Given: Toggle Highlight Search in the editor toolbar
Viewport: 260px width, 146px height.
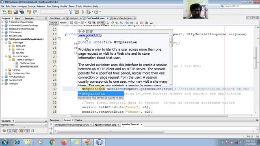Looking at the screenshot, I should [103, 23].
